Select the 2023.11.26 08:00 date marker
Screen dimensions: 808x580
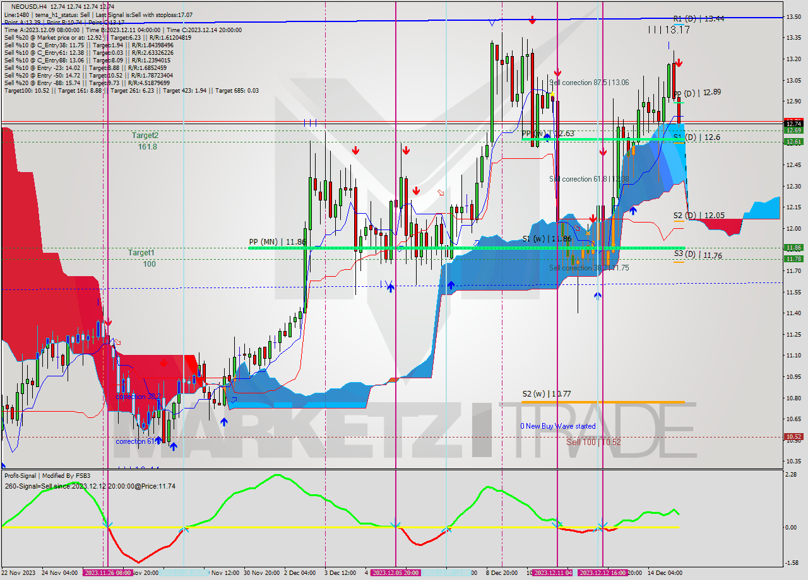107,573
